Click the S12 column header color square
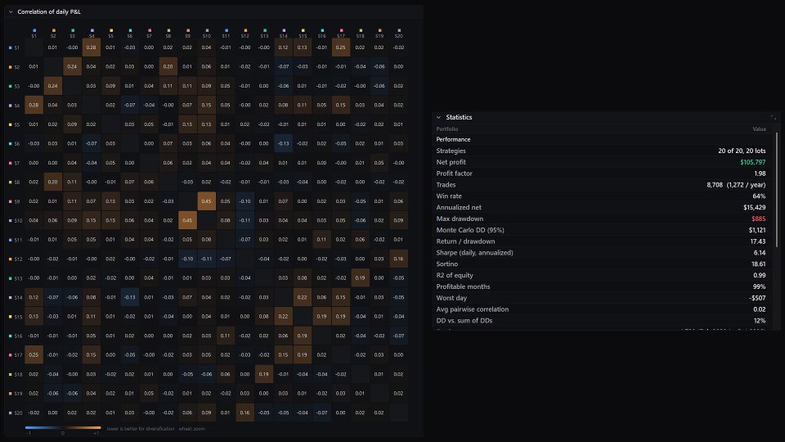 pyautogui.click(x=245, y=30)
